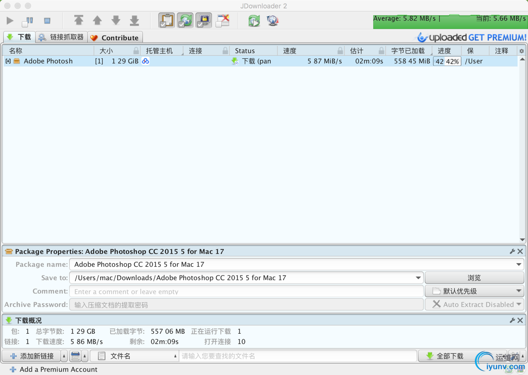Screen dimensions: 528x375
Task: Open 默认优先级 priority dropdown
Action: tap(474, 291)
